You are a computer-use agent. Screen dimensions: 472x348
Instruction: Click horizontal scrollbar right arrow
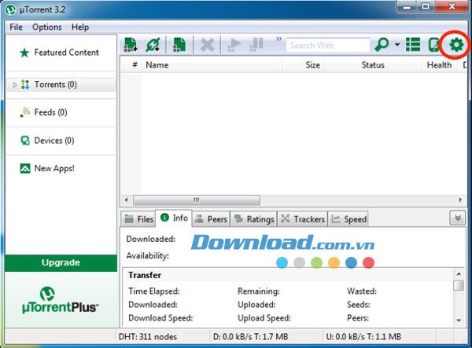click(x=460, y=200)
